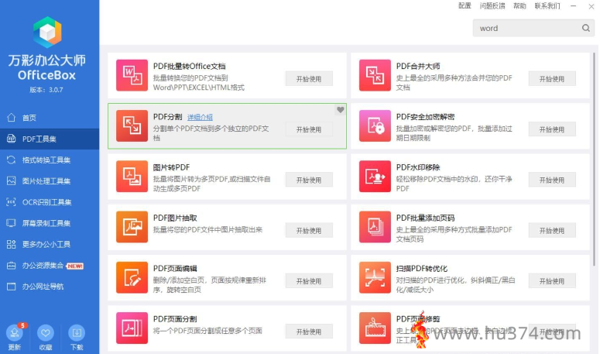Click 开始使用 for PDF图片抽取
This screenshot has height=354, width=600.
(309, 230)
